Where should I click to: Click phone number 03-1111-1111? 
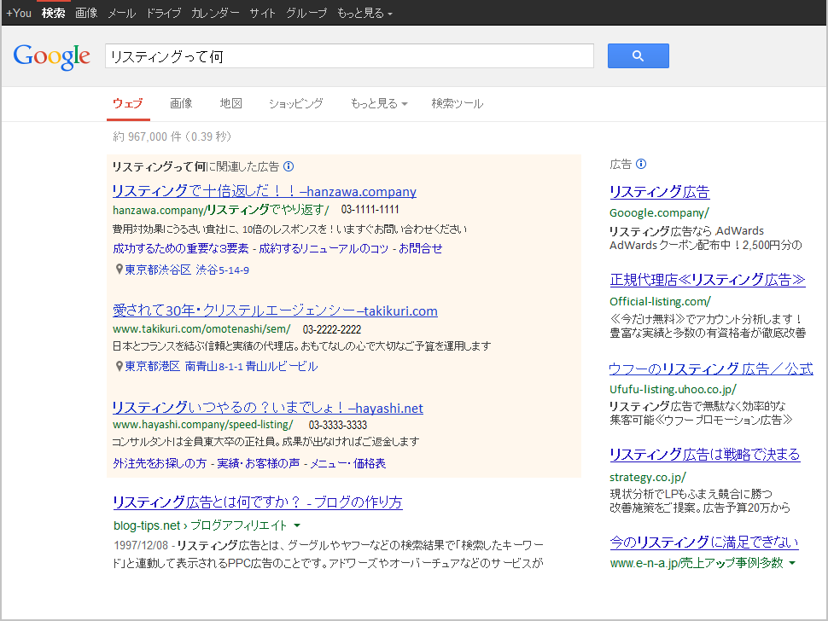coord(370,210)
